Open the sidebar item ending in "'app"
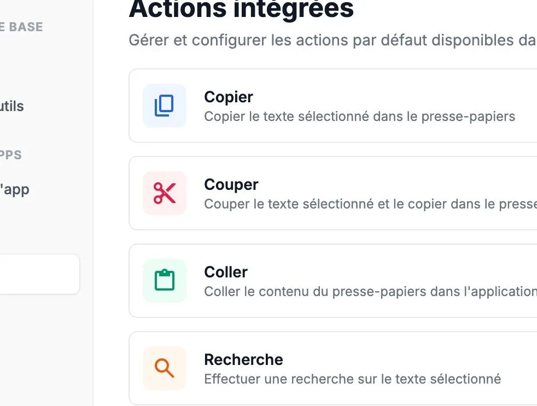This screenshot has width=537, height=406. (14, 189)
